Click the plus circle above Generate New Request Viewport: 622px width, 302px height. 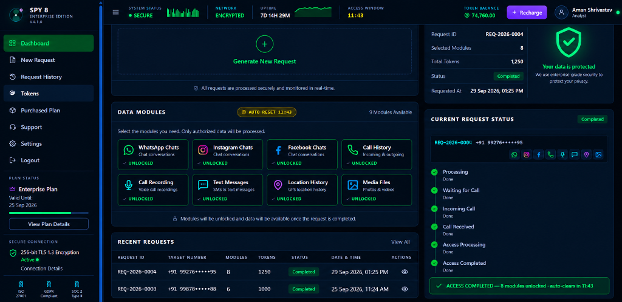click(x=265, y=44)
